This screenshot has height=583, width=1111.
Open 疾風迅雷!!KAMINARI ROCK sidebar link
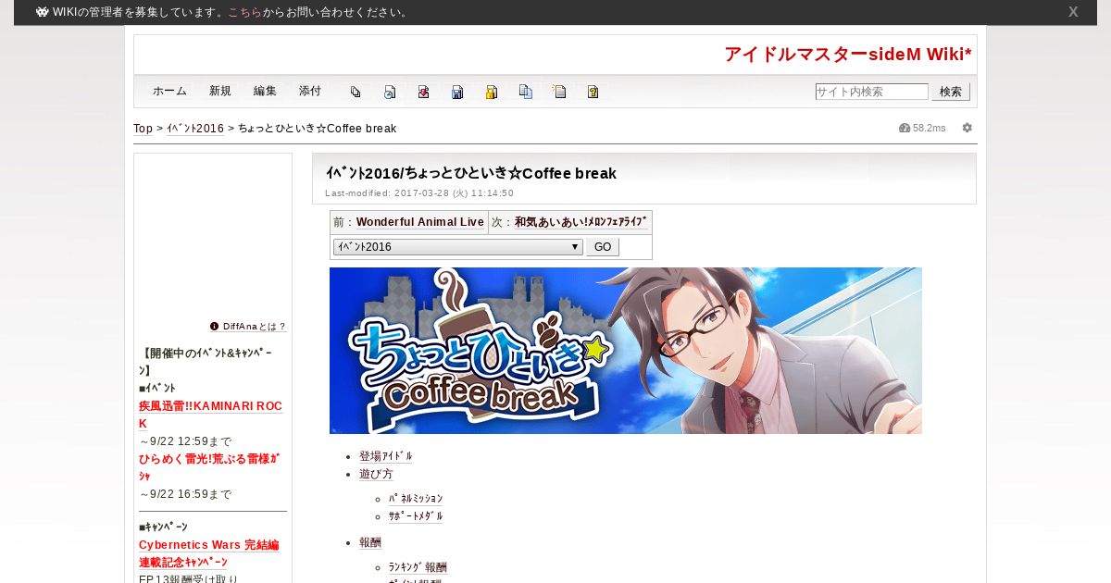[210, 415]
